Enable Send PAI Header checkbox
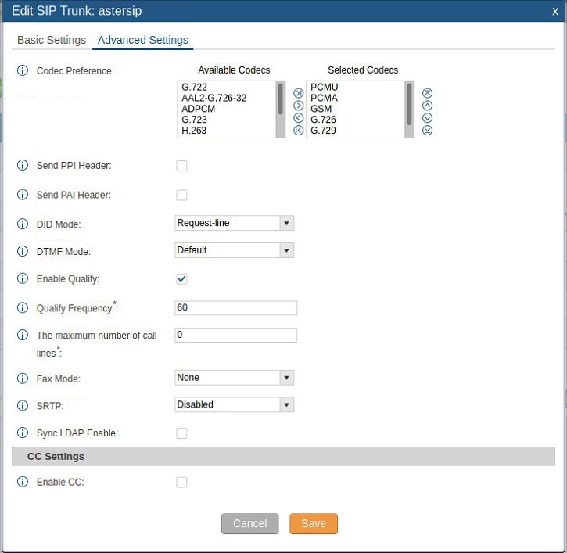The image size is (567, 553). click(x=181, y=195)
